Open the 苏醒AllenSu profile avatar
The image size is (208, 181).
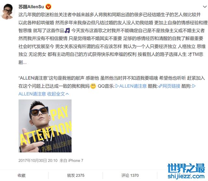tap(7, 11)
